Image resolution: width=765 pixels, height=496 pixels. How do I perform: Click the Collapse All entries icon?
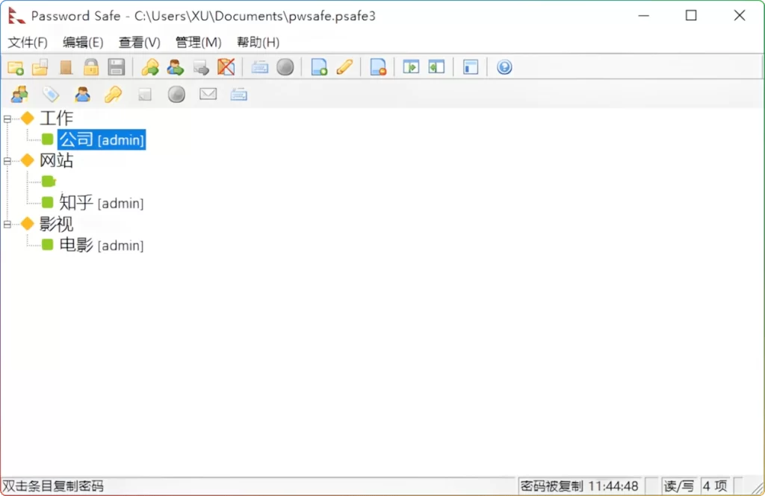(436, 67)
